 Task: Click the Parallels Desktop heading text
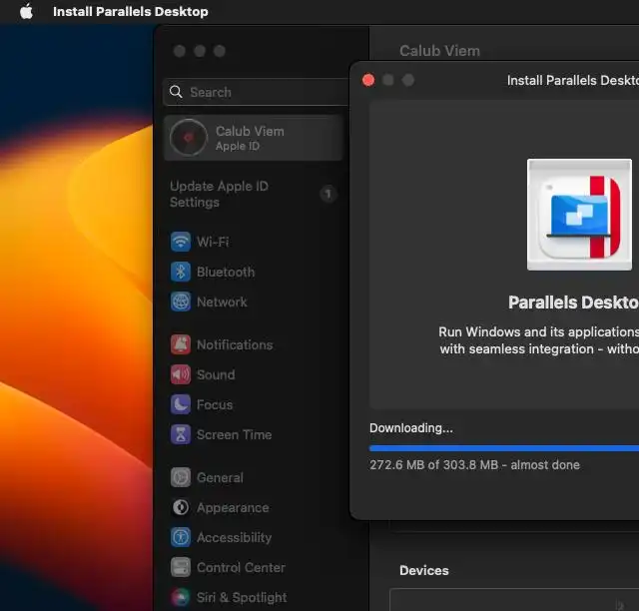pos(573,303)
